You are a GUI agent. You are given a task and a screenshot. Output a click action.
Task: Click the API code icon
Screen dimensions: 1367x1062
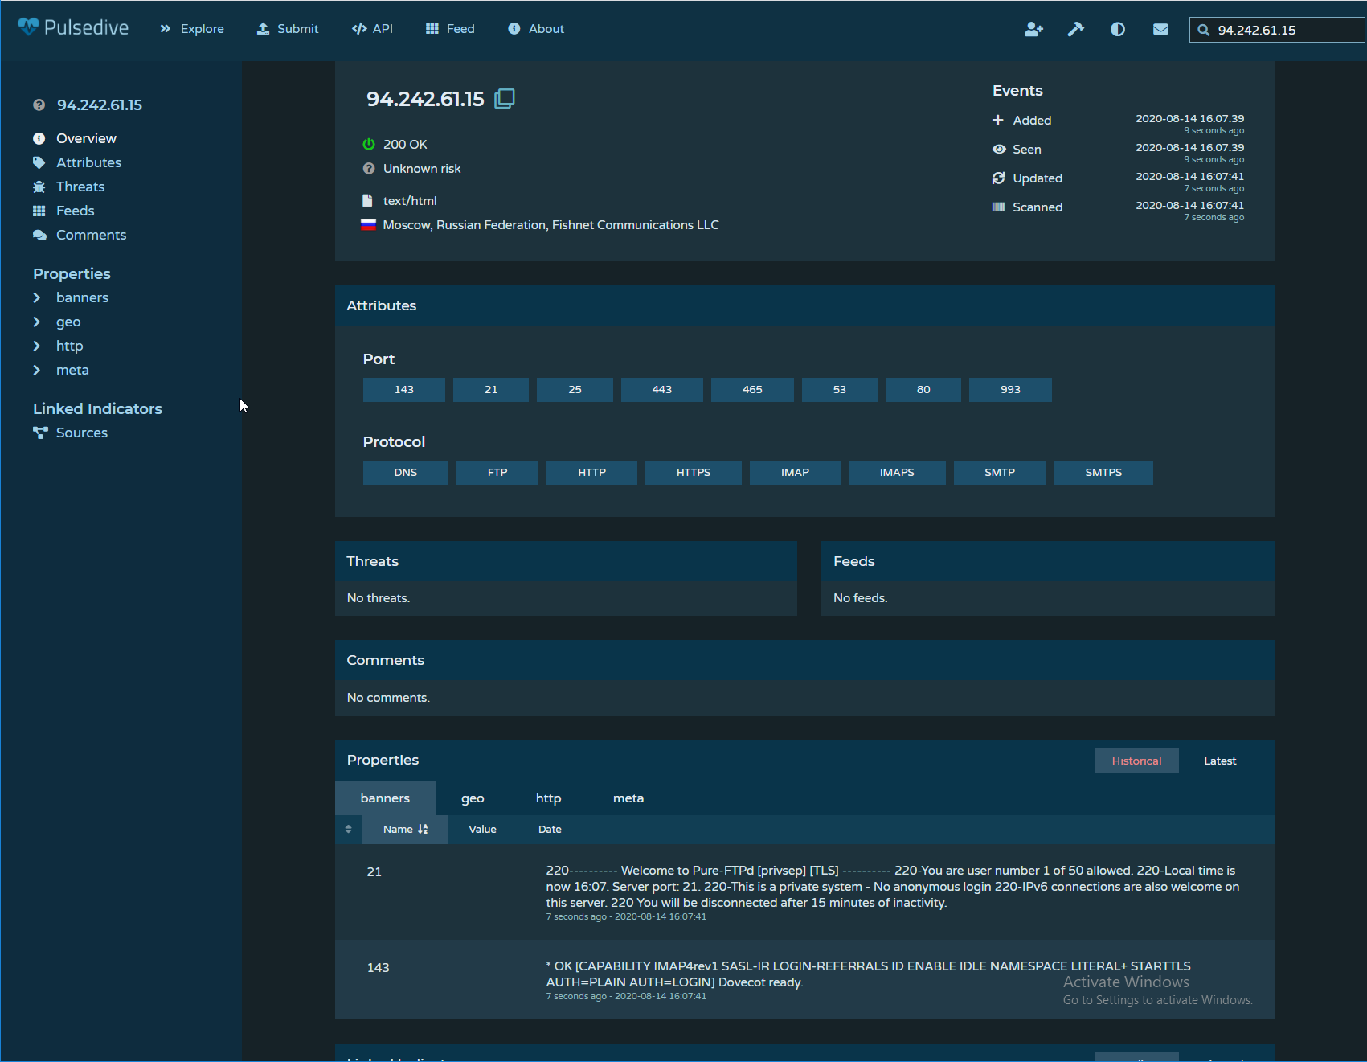click(359, 29)
